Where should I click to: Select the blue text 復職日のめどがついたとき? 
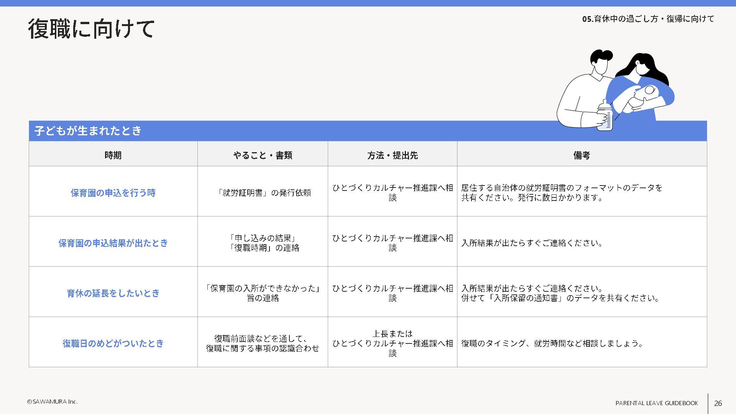point(113,343)
